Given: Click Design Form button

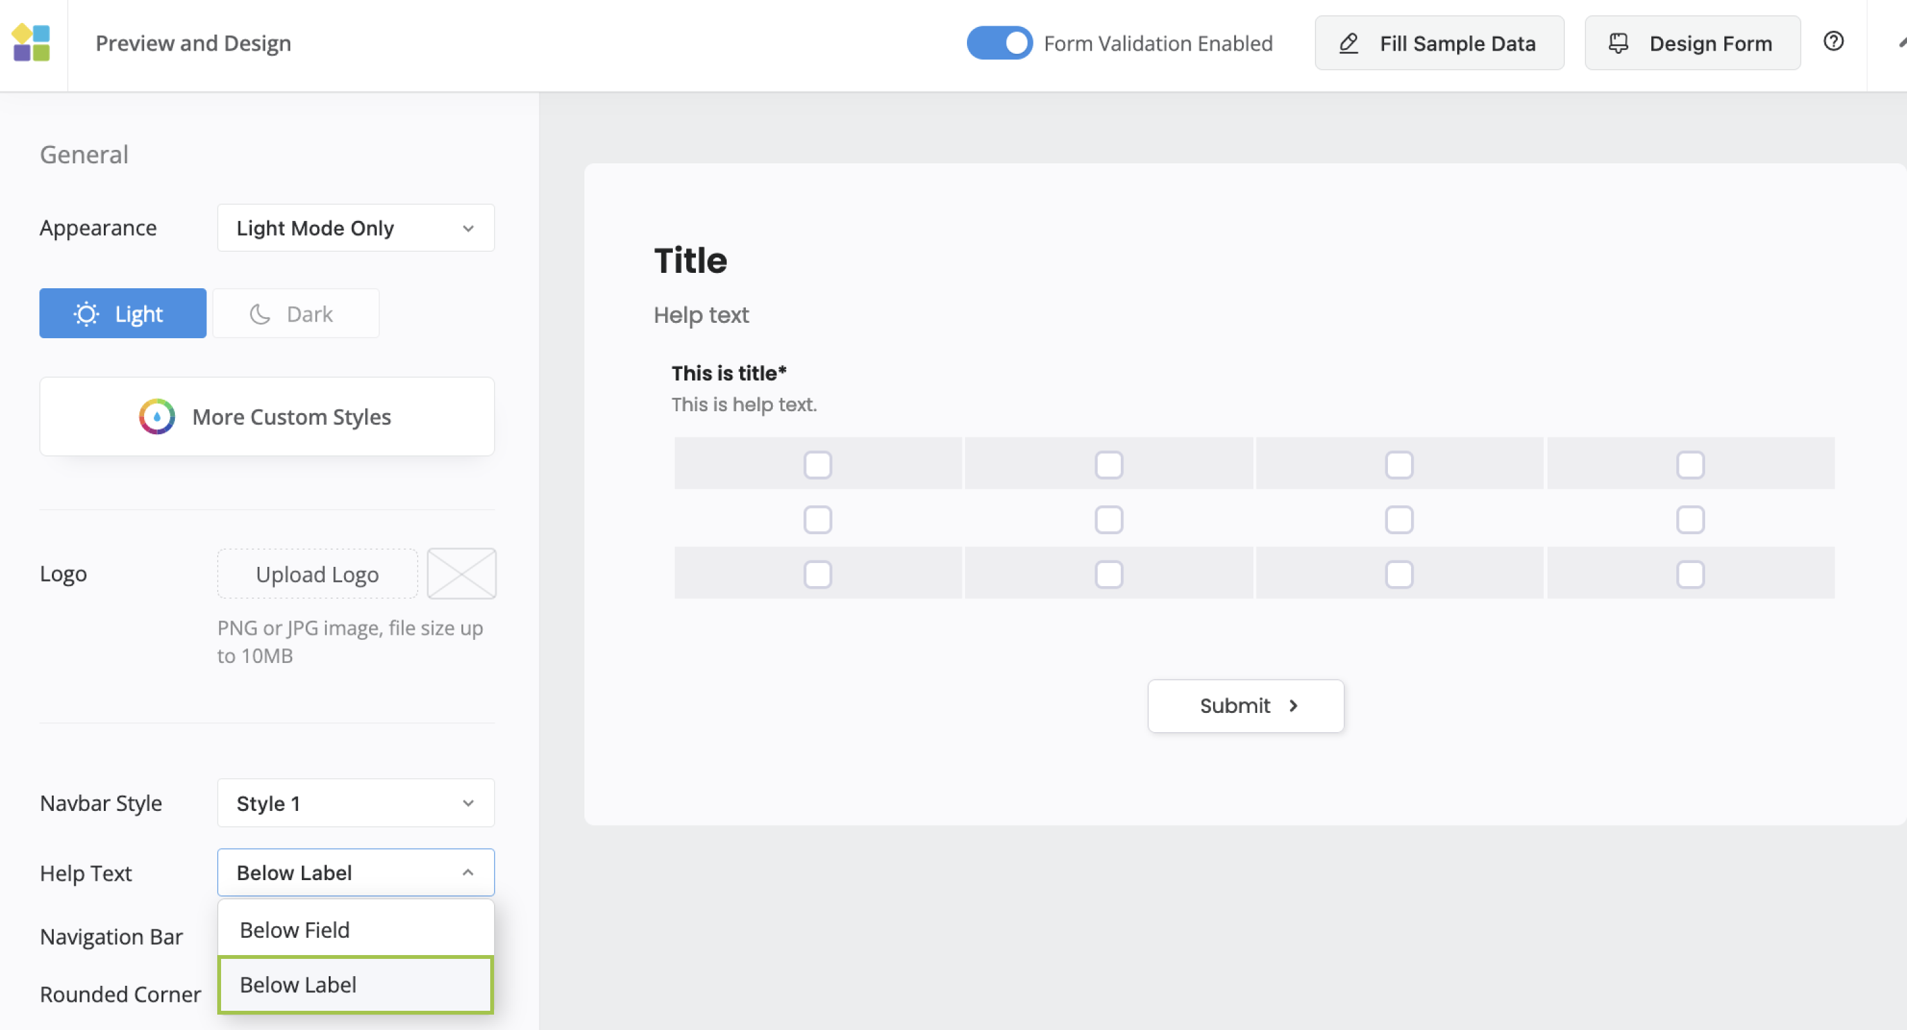Looking at the screenshot, I should (1692, 43).
